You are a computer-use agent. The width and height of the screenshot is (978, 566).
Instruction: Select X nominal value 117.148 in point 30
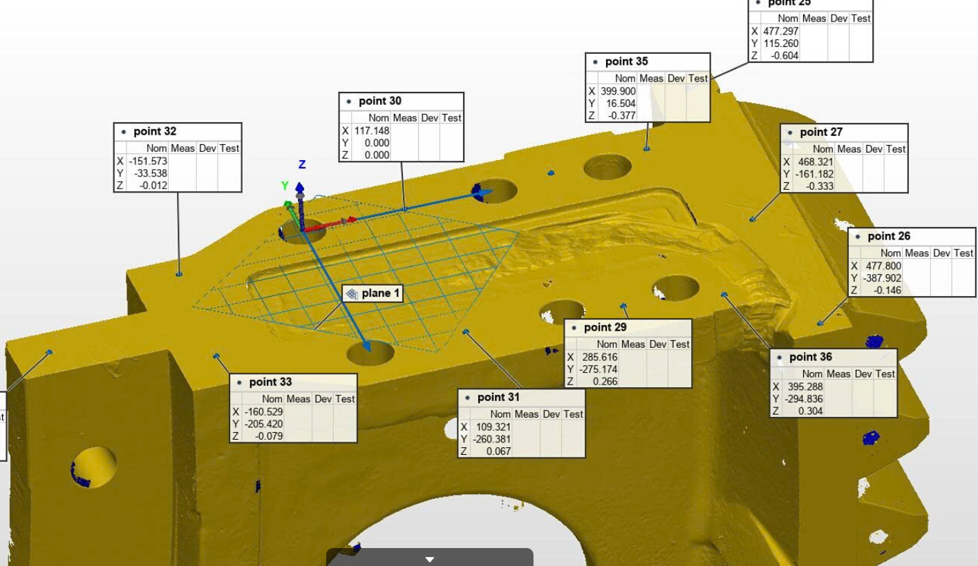[371, 130]
